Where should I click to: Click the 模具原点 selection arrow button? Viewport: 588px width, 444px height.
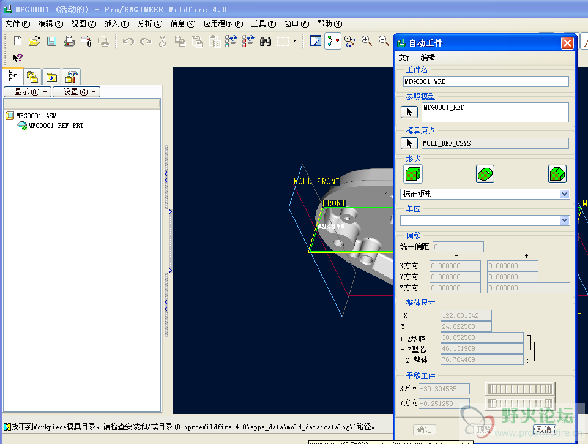409,143
